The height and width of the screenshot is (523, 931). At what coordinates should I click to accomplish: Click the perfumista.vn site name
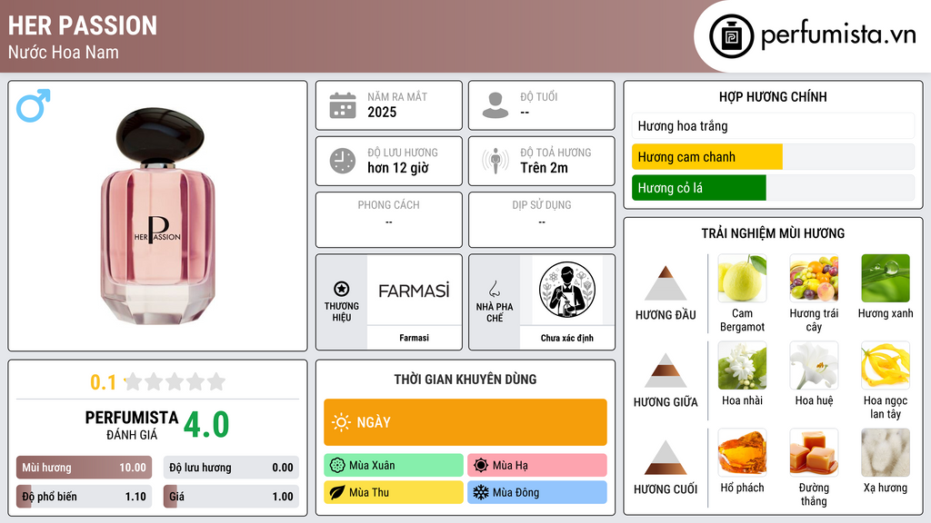coord(838,35)
